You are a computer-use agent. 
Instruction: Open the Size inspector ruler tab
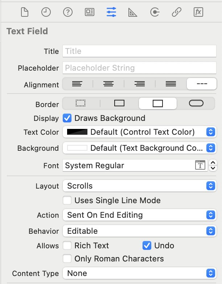(x=133, y=12)
